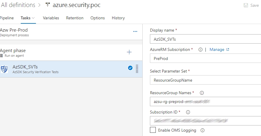
Task: Click the Save button text
Action: pyautogui.click(x=255, y=5)
